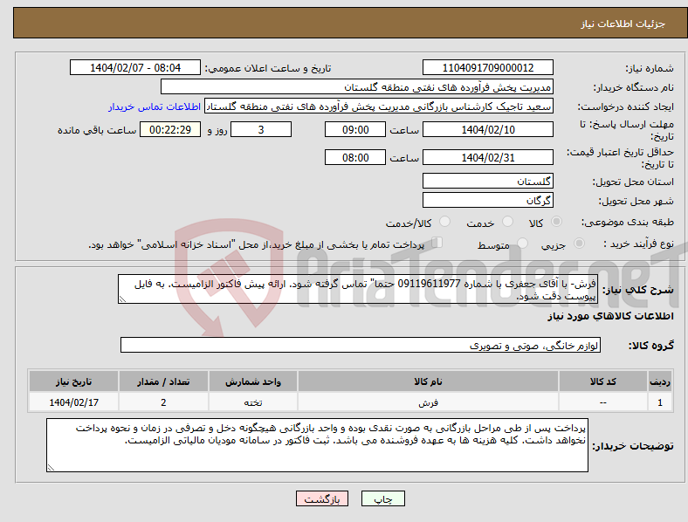Click the need number field 1104091709000012
688x522 pixels.
point(487,67)
